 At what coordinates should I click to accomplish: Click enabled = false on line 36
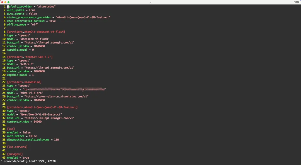click(19, 132)
